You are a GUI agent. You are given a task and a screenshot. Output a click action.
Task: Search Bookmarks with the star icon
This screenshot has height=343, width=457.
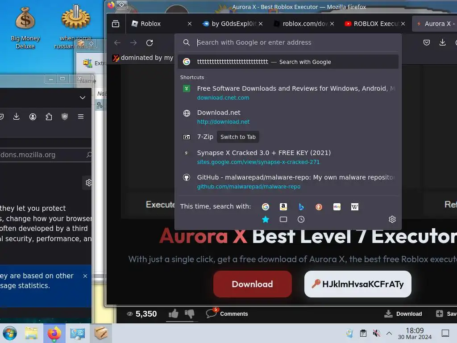coord(266,219)
